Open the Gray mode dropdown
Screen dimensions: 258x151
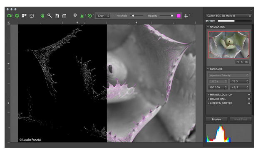pyautogui.click(x=103, y=16)
